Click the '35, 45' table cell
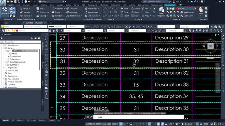 (x=136, y=97)
